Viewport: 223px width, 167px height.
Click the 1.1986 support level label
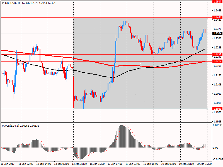point(217,109)
